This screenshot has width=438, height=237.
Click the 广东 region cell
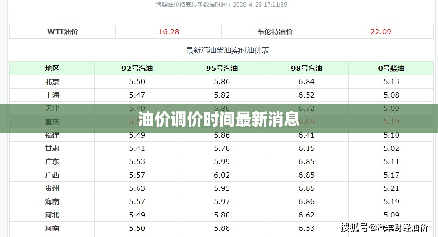[x=52, y=162]
